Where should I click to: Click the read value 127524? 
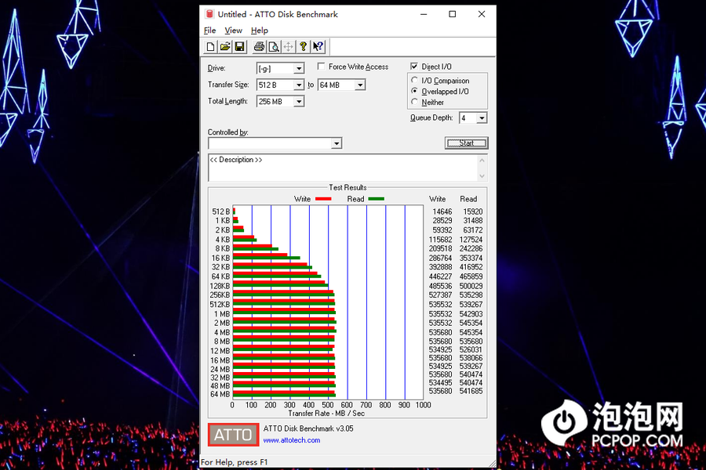click(x=471, y=240)
